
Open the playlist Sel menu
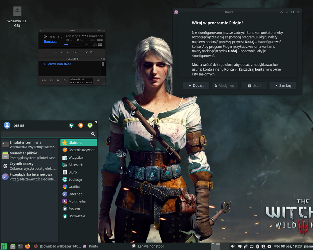58,80
